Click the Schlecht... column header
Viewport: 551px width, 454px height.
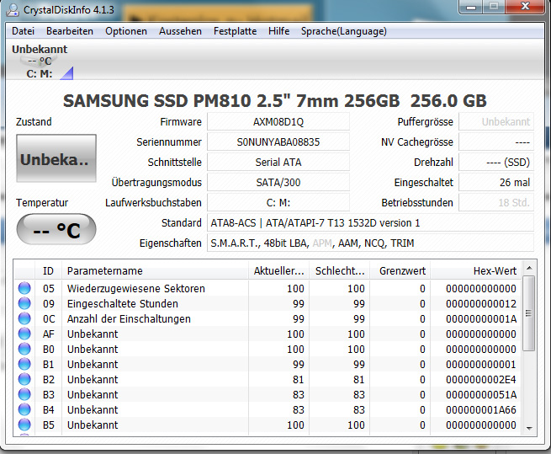[340, 270]
